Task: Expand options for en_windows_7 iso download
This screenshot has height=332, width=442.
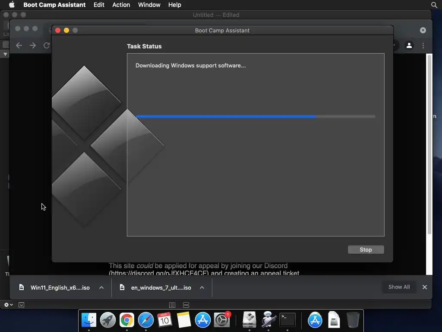Action: pos(202,287)
